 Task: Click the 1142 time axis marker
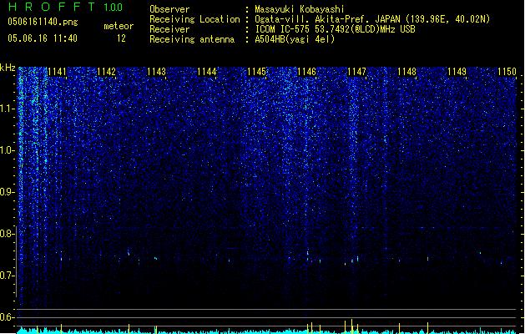(107, 72)
